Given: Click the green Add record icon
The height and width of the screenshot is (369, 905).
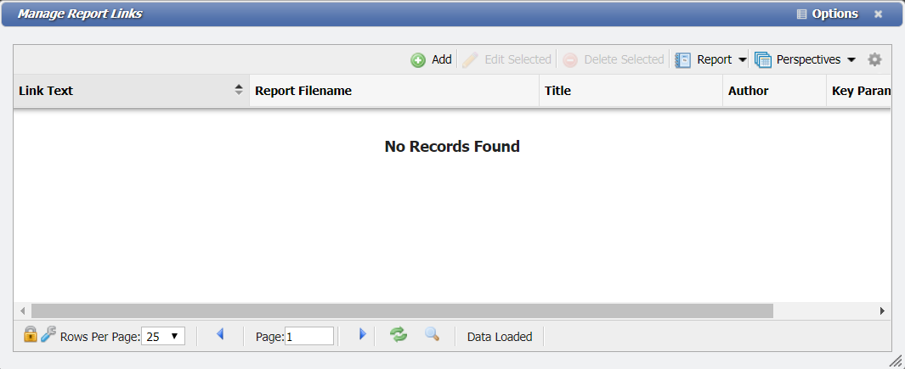Looking at the screenshot, I should click(x=418, y=60).
